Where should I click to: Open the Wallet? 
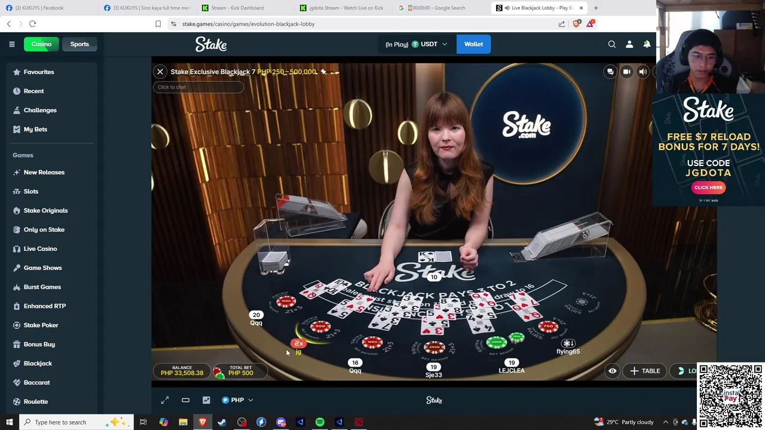(473, 44)
